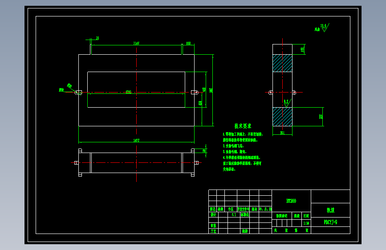Select the lower hatched section area

(282, 117)
